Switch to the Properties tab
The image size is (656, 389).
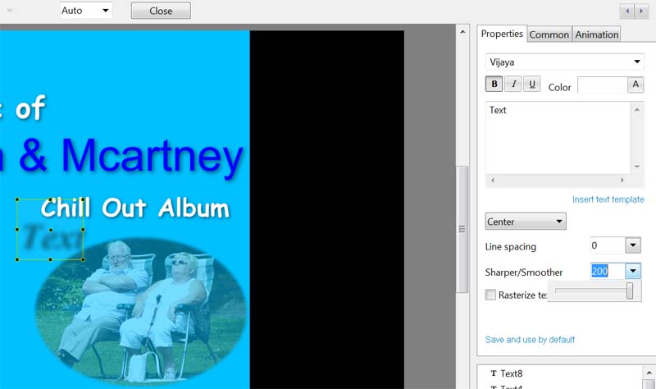[502, 34]
